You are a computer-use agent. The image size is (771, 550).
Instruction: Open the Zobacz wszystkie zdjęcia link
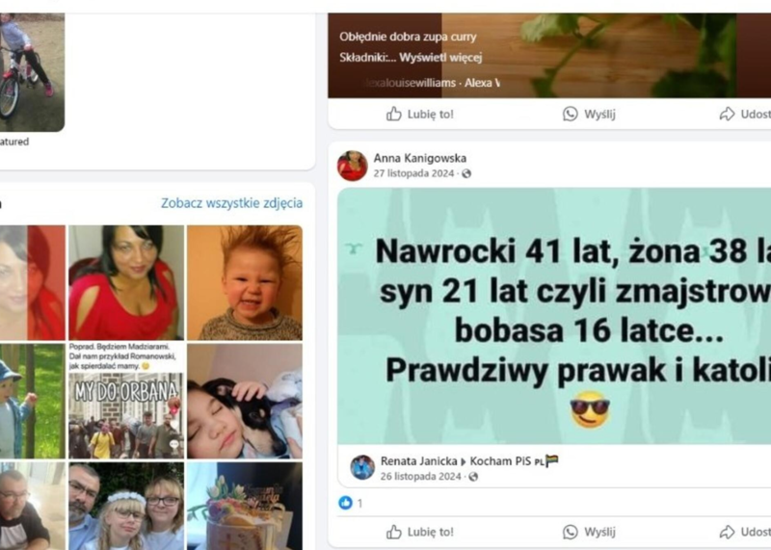point(231,203)
